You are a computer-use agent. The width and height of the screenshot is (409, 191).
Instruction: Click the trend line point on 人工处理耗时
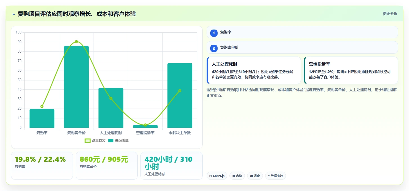pyautogui.click(x=111, y=98)
